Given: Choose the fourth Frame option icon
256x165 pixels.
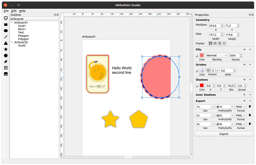Looking at the screenshot, I should (x=224, y=43).
